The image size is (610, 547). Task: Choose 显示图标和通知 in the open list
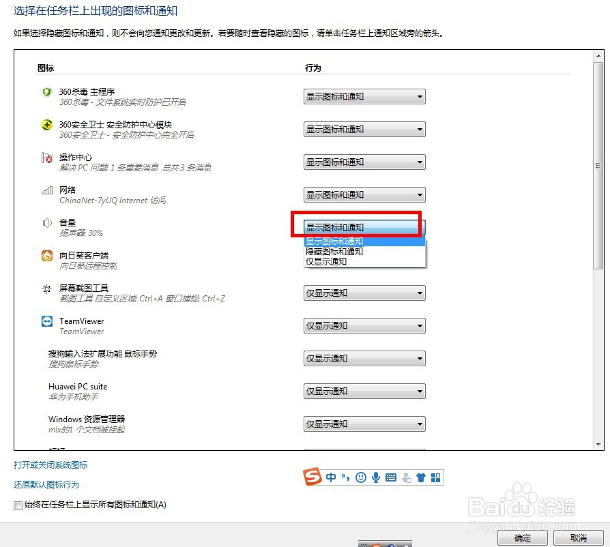364,241
